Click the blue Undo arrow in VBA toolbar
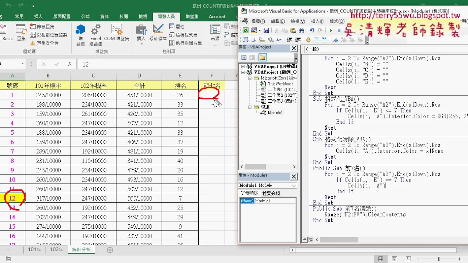Screen dimensions: 468x263 [312, 30]
